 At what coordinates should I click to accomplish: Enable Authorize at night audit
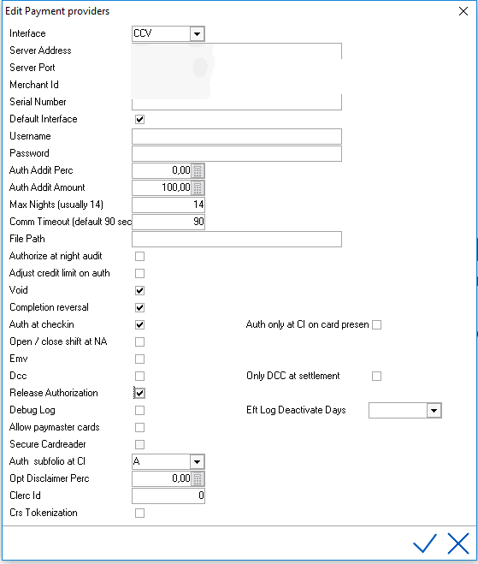(139, 257)
